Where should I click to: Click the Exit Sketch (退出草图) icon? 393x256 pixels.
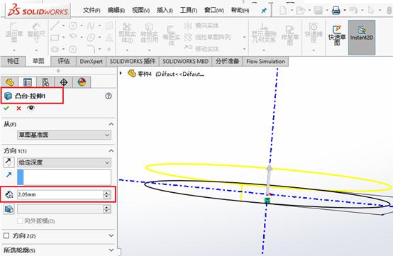pos(14,33)
